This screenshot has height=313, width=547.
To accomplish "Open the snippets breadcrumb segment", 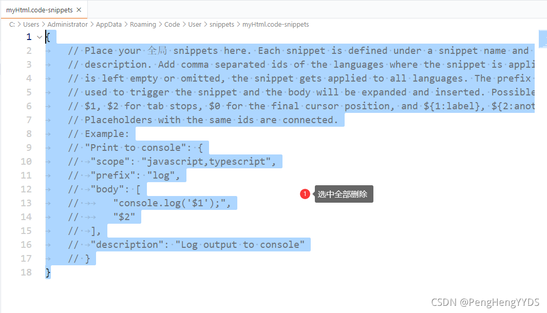I will 222,25.
